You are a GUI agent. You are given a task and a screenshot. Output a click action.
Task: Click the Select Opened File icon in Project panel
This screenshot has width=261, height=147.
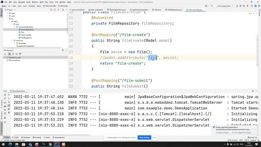pyautogui.click(x=51, y=10)
